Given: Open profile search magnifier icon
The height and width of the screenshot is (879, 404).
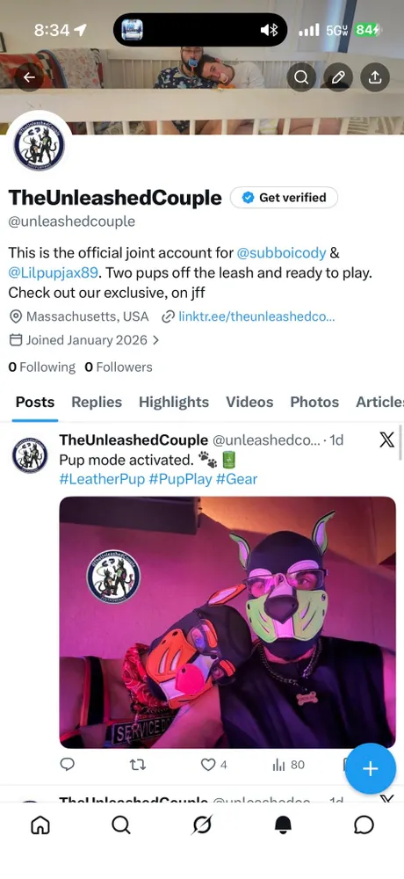Looking at the screenshot, I should 301,77.
